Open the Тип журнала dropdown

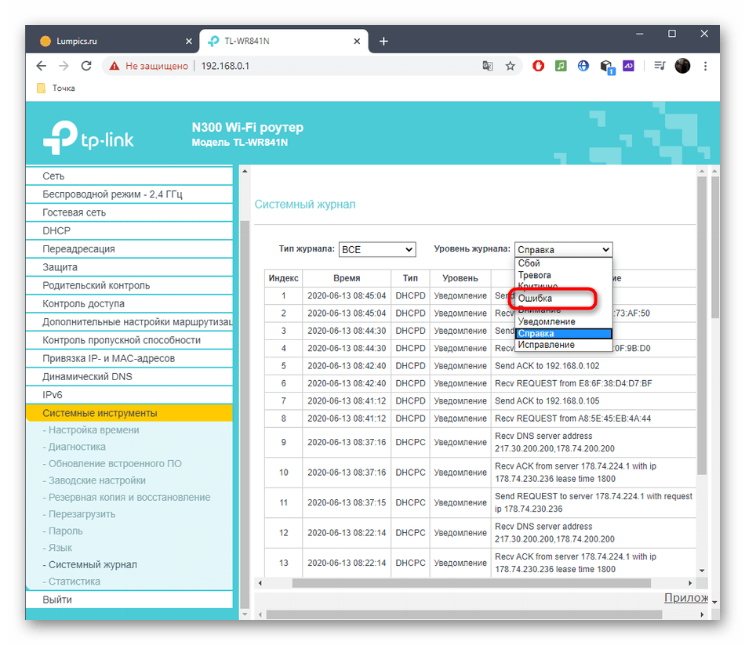point(377,249)
